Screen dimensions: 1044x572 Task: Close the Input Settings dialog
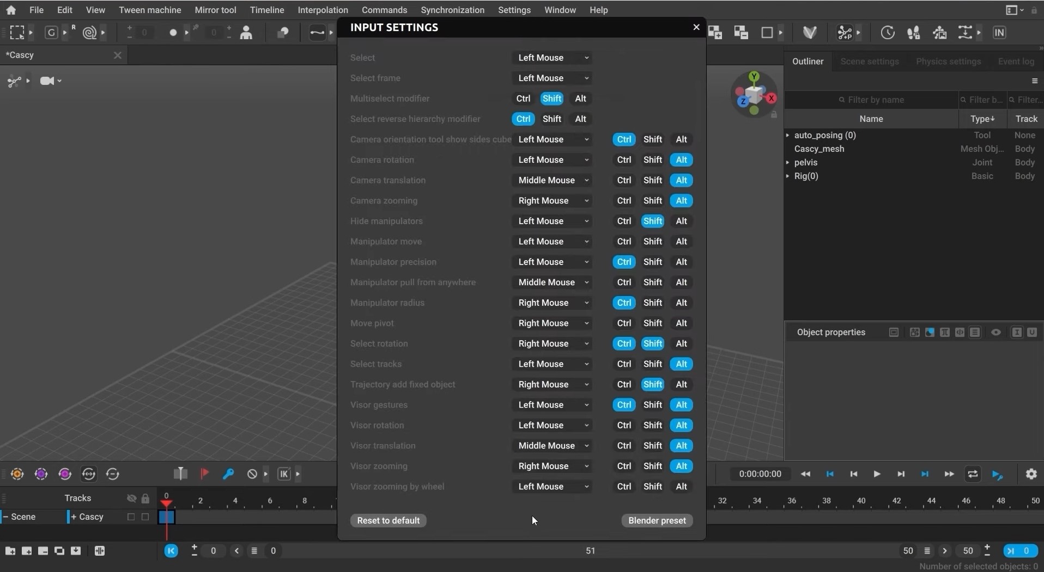click(696, 27)
